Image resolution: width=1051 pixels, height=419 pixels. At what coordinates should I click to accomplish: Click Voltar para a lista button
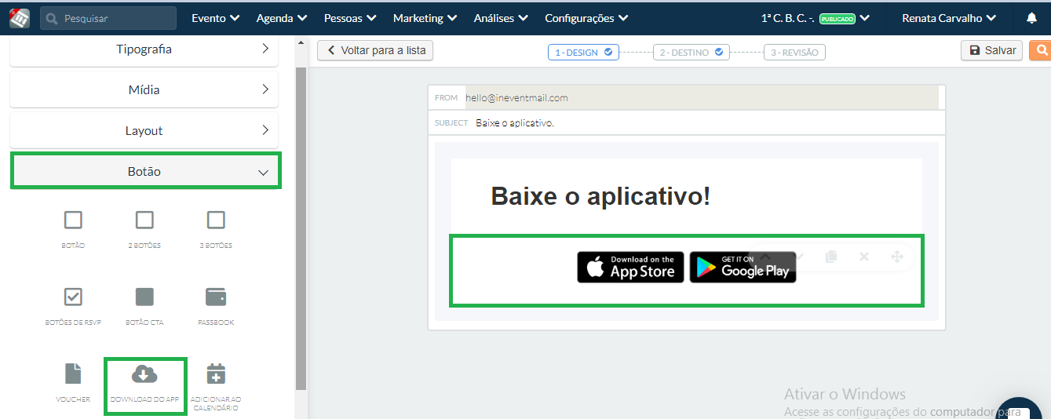[375, 50]
